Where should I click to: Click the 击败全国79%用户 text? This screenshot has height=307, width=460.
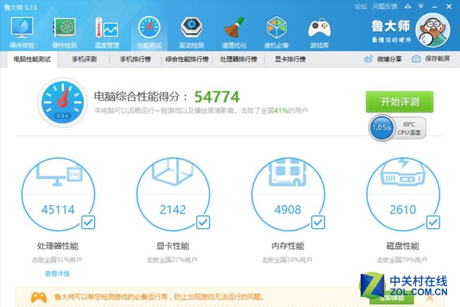pos(402,260)
